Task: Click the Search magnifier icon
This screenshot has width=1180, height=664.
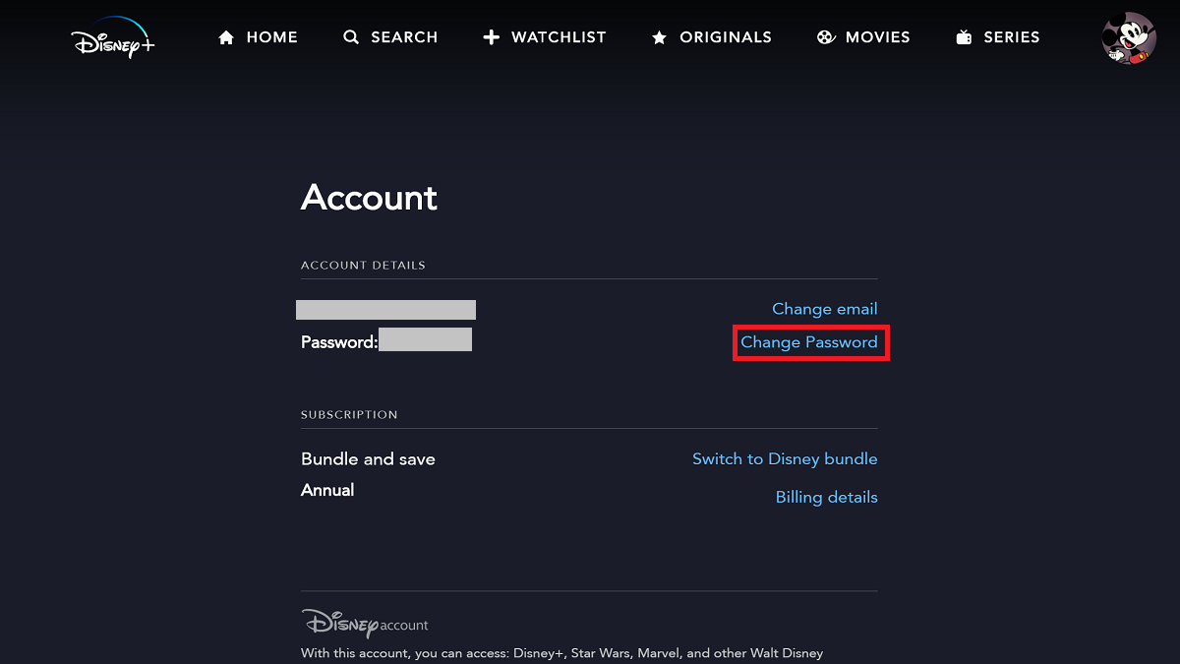Action: (351, 37)
